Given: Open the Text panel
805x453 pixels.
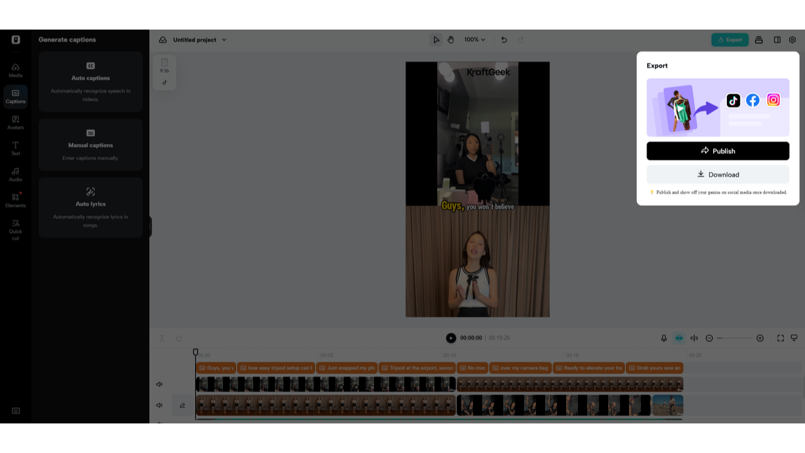Looking at the screenshot, I should [15, 149].
